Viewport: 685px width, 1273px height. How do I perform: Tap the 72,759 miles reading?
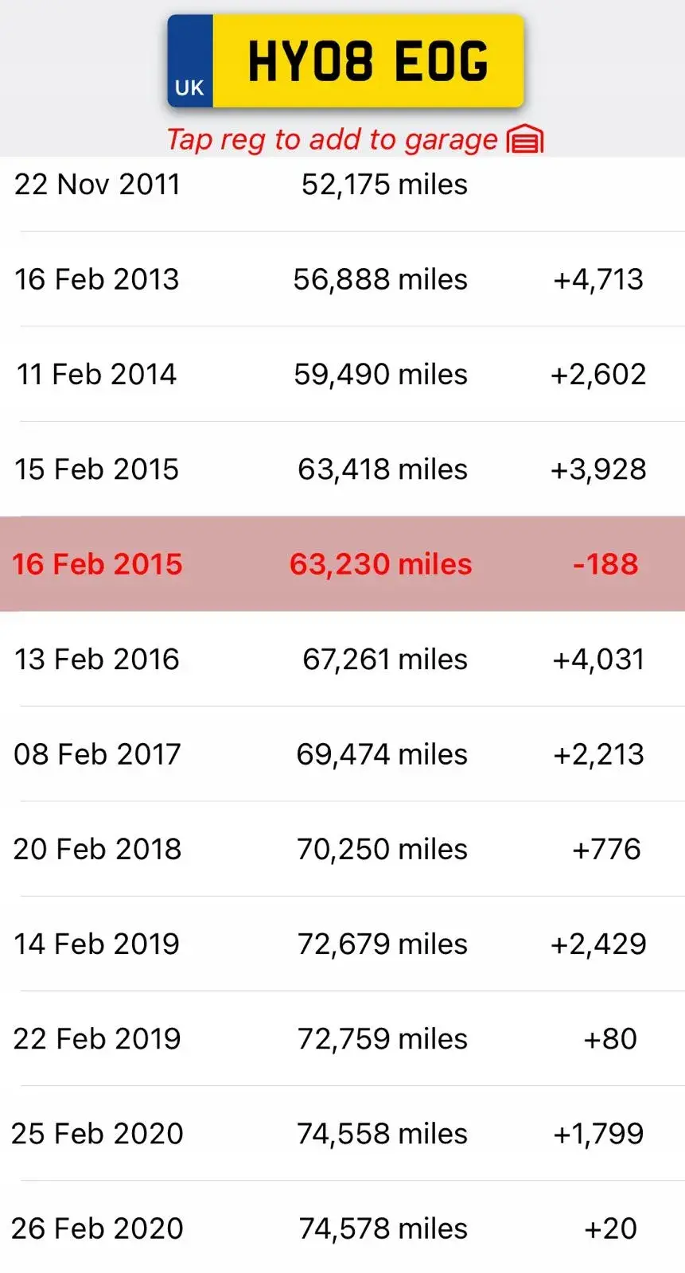coord(382,1038)
